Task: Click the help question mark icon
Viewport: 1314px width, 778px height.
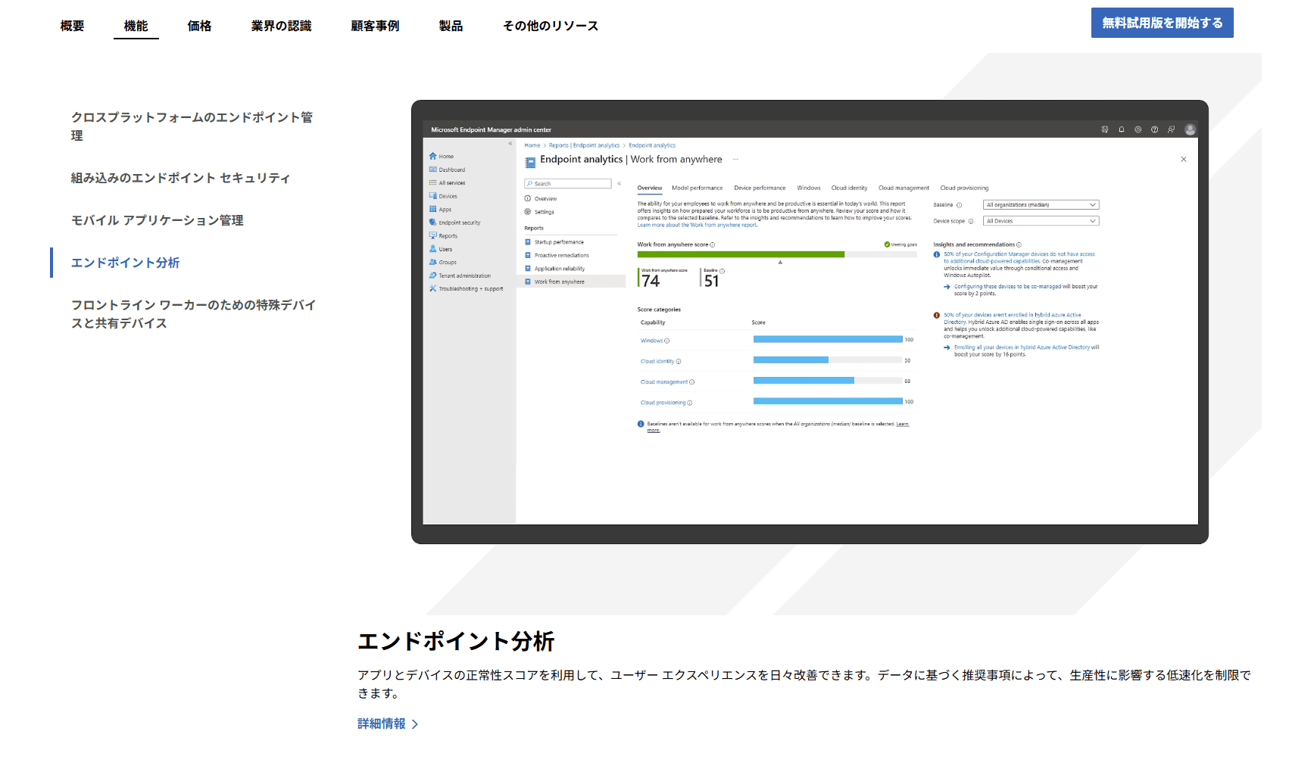Action: 1155,129
